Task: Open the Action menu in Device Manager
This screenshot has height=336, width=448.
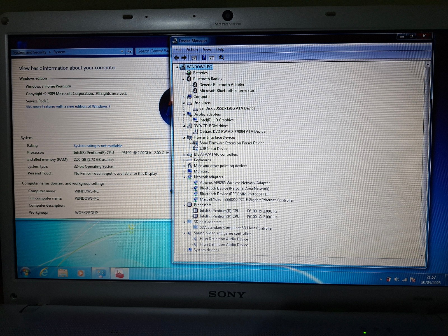Action: pyautogui.click(x=192, y=50)
